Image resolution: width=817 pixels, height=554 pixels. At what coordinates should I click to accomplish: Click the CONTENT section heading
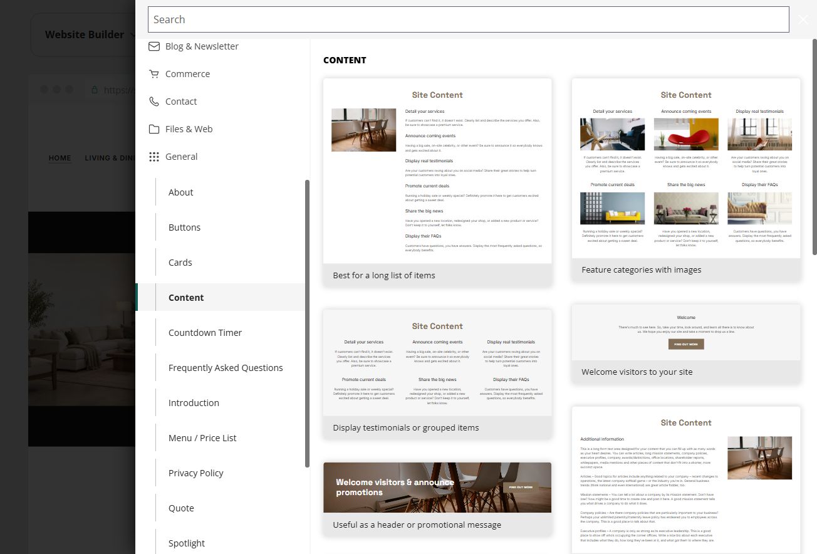[x=345, y=60]
